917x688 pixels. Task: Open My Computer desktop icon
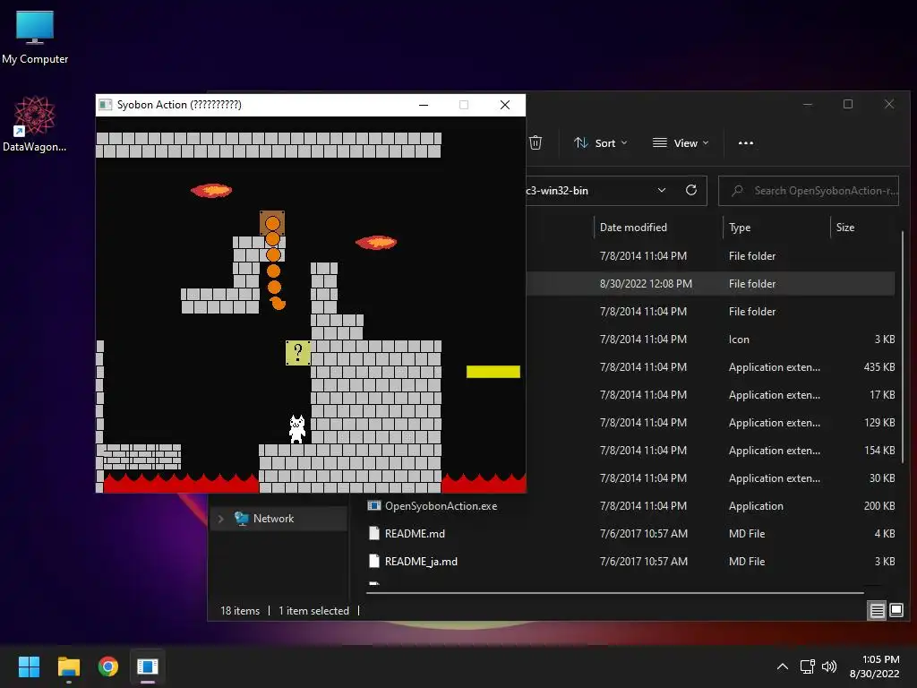tap(35, 38)
